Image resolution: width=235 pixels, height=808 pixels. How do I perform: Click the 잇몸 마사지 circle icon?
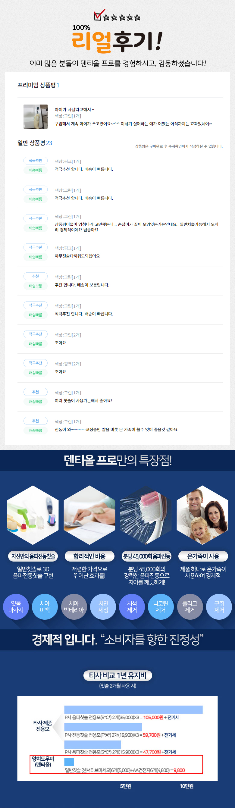tap(16, 606)
